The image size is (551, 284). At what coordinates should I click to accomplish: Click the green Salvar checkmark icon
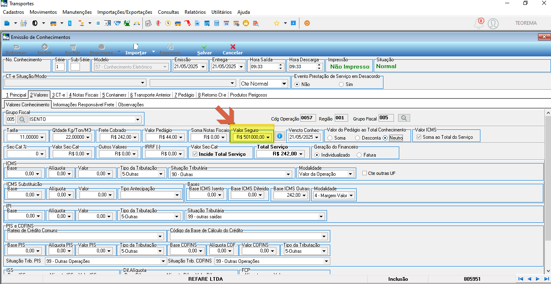[x=204, y=47]
